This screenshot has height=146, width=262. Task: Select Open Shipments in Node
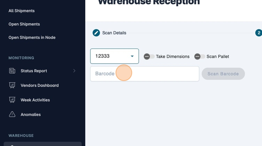(32, 37)
